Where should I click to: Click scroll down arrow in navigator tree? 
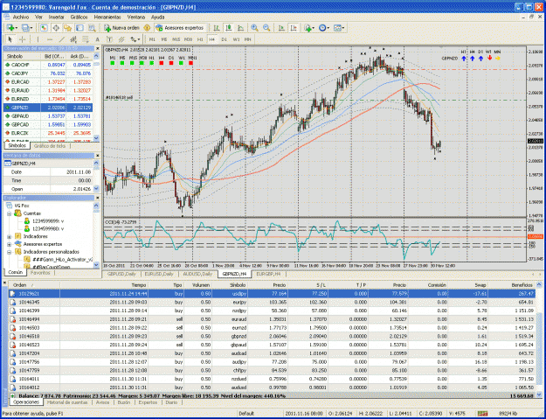96,265
